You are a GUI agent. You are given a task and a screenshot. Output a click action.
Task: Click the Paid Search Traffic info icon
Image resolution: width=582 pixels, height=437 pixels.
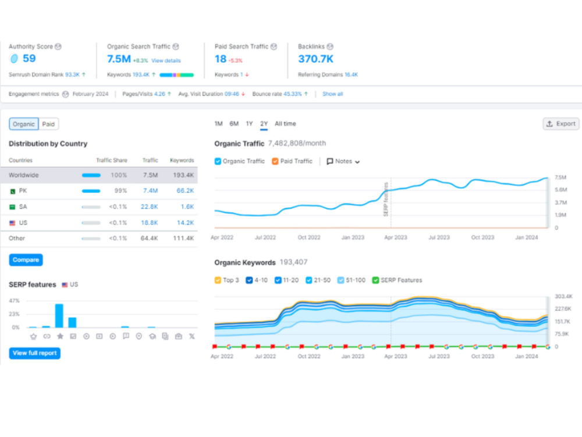pos(274,47)
